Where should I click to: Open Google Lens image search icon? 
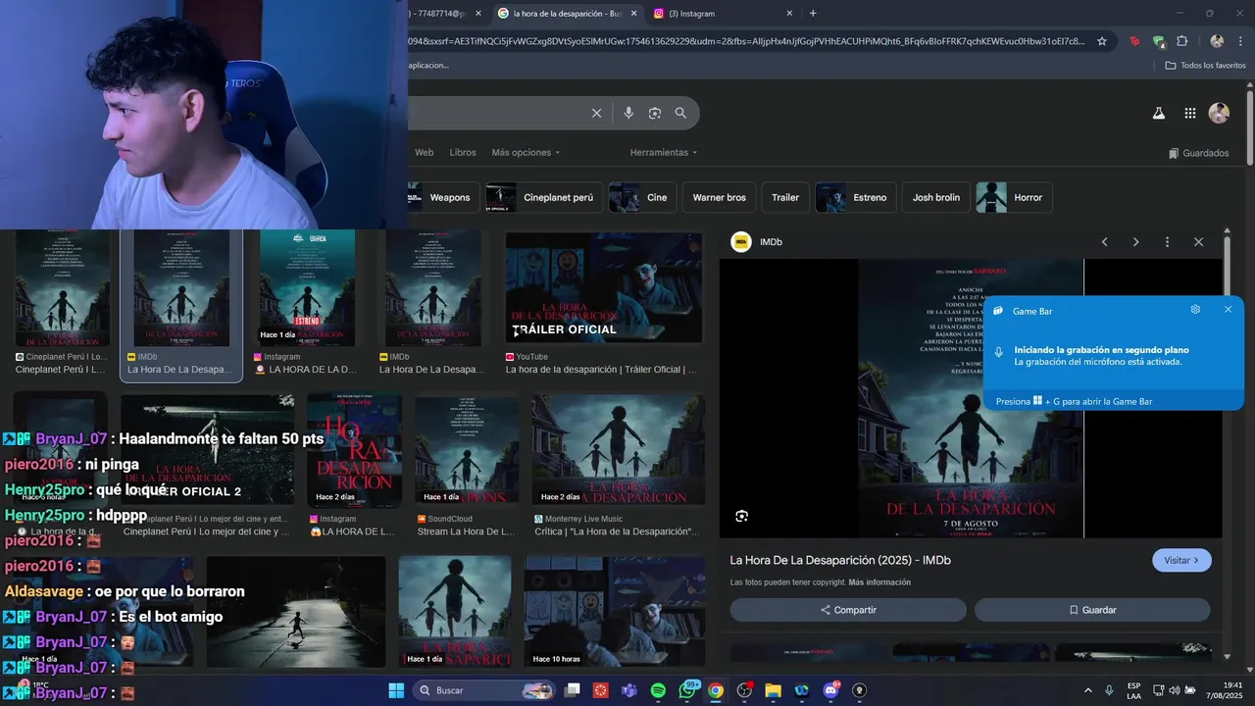[655, 113]
